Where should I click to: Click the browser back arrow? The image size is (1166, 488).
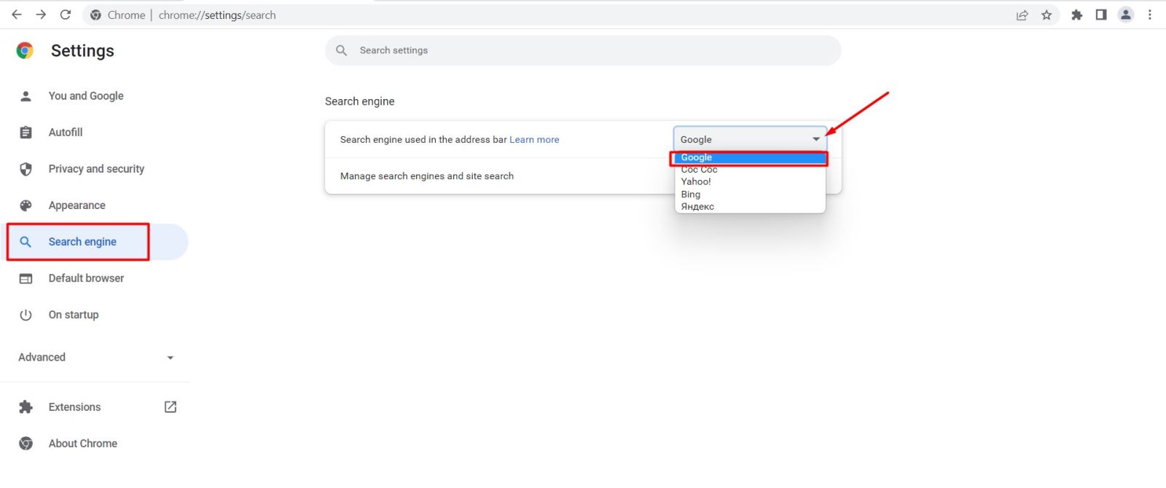point(17,15)
